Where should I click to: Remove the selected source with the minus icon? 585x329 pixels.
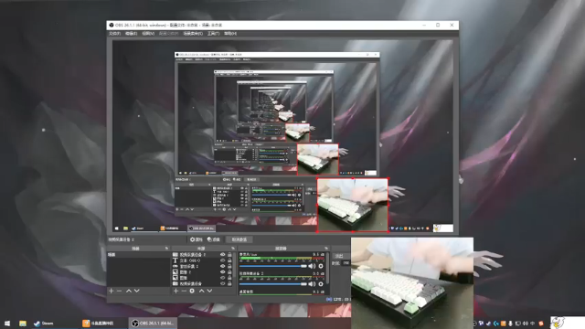tap(184, 291)
